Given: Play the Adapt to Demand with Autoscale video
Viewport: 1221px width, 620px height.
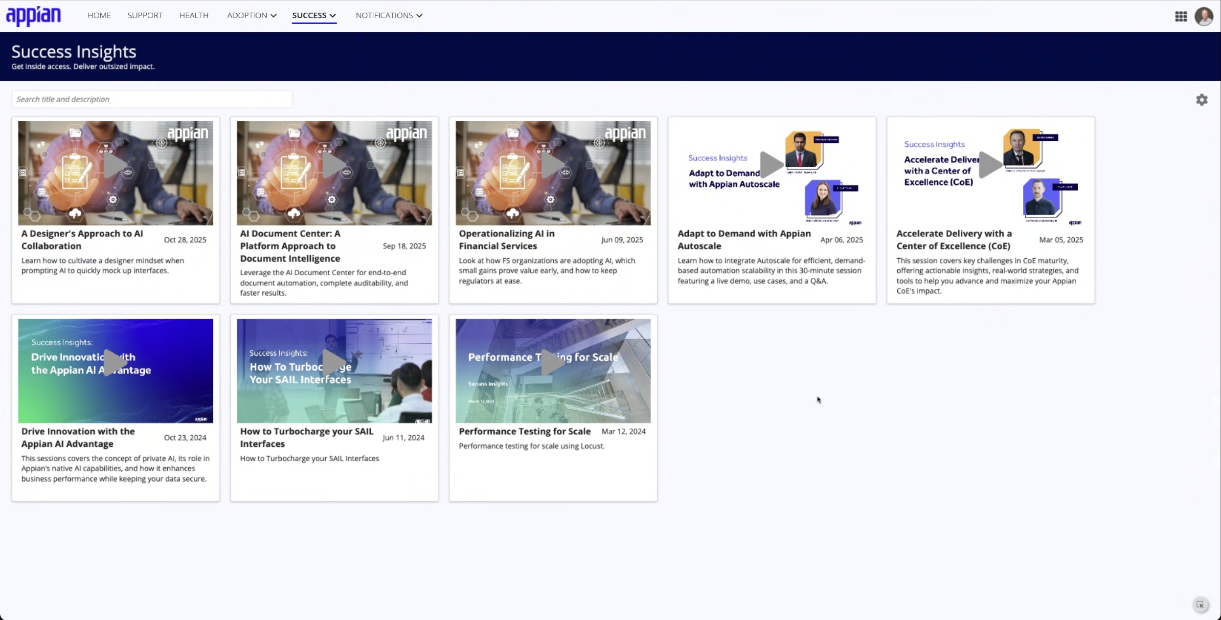Looking at the screenshot, I should [772, 164].
